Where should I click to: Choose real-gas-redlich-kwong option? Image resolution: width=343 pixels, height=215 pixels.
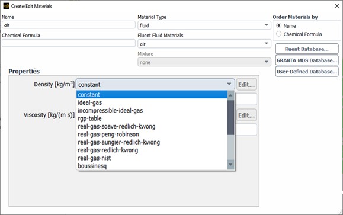[x=152, y=150]
